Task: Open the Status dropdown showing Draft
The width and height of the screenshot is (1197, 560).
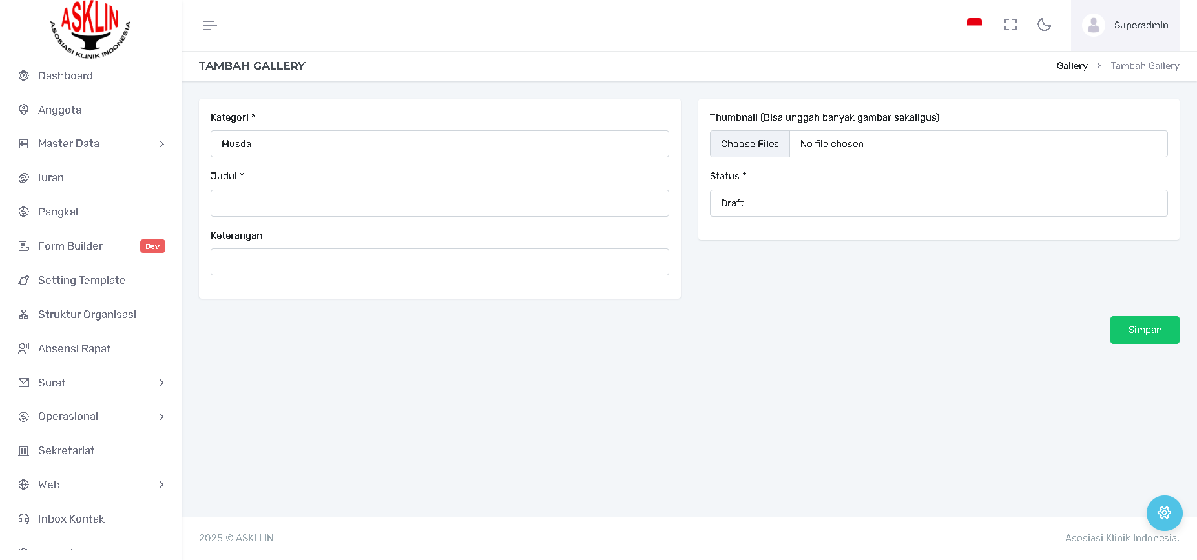Action: tap(938, 203)
